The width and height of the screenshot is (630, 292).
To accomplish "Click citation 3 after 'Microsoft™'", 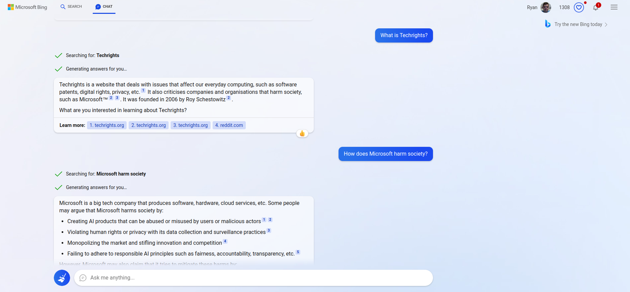I will point(117,98).
